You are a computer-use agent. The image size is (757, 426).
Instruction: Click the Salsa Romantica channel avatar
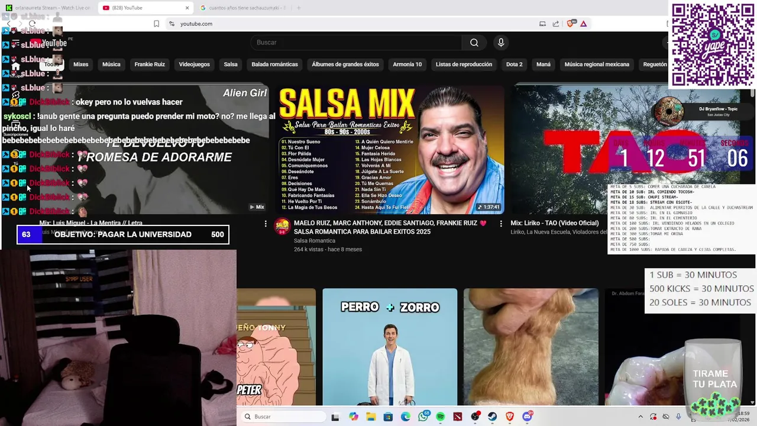(x=283, y=226)
